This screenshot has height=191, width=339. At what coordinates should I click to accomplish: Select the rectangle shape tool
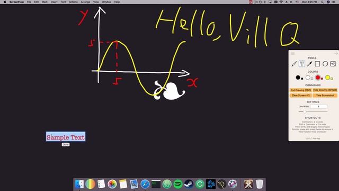click(317, 64)
